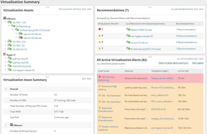Click the drag handle on Recommendations panel
Screen dimensions: 207x134
point(150,7)
